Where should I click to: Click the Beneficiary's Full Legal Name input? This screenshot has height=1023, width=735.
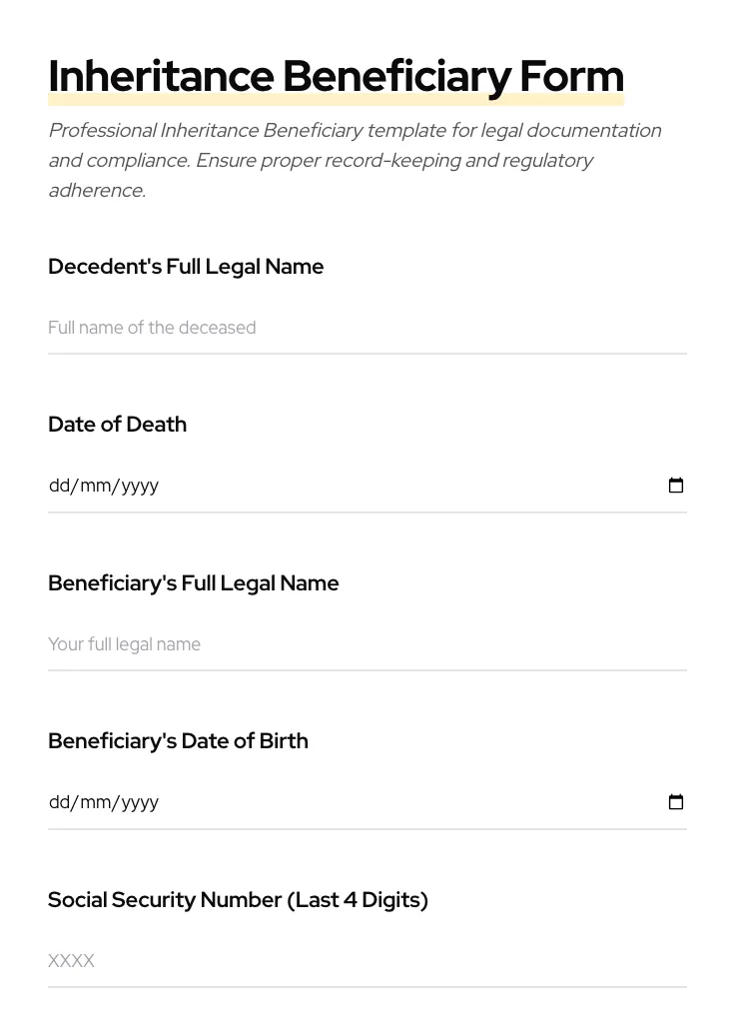300,644
